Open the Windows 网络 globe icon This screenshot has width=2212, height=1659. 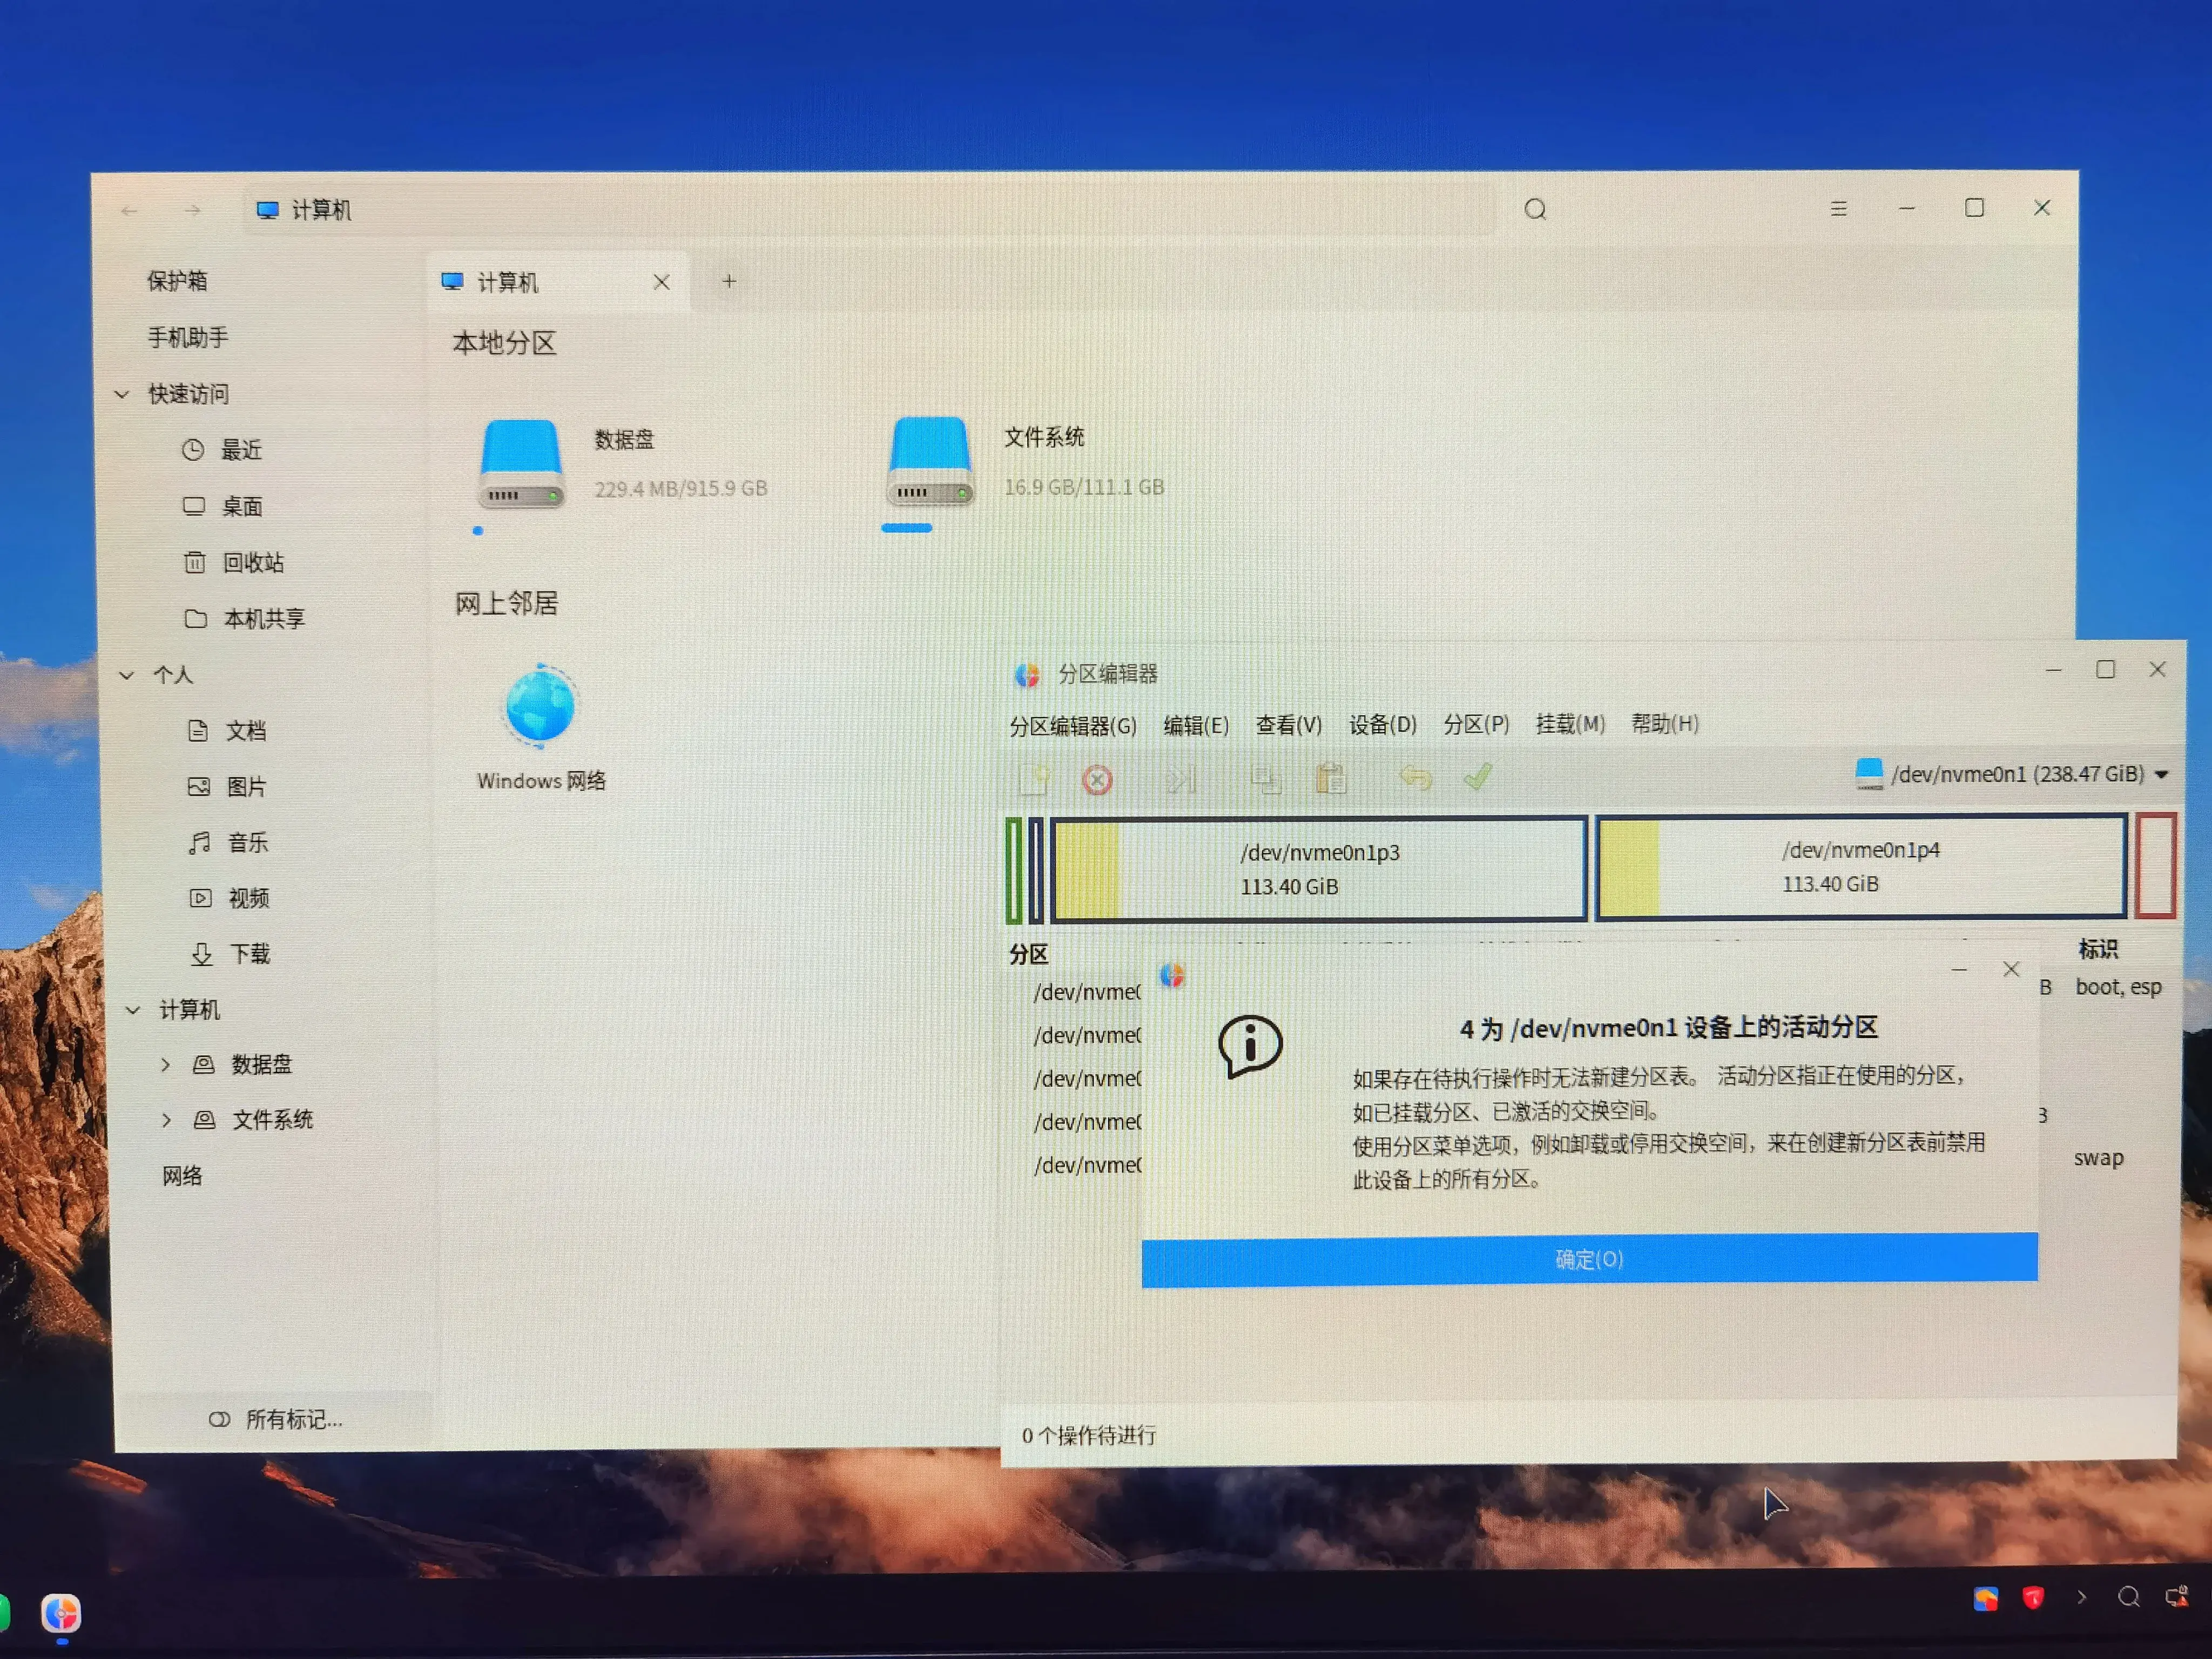(x=540, y=707)
